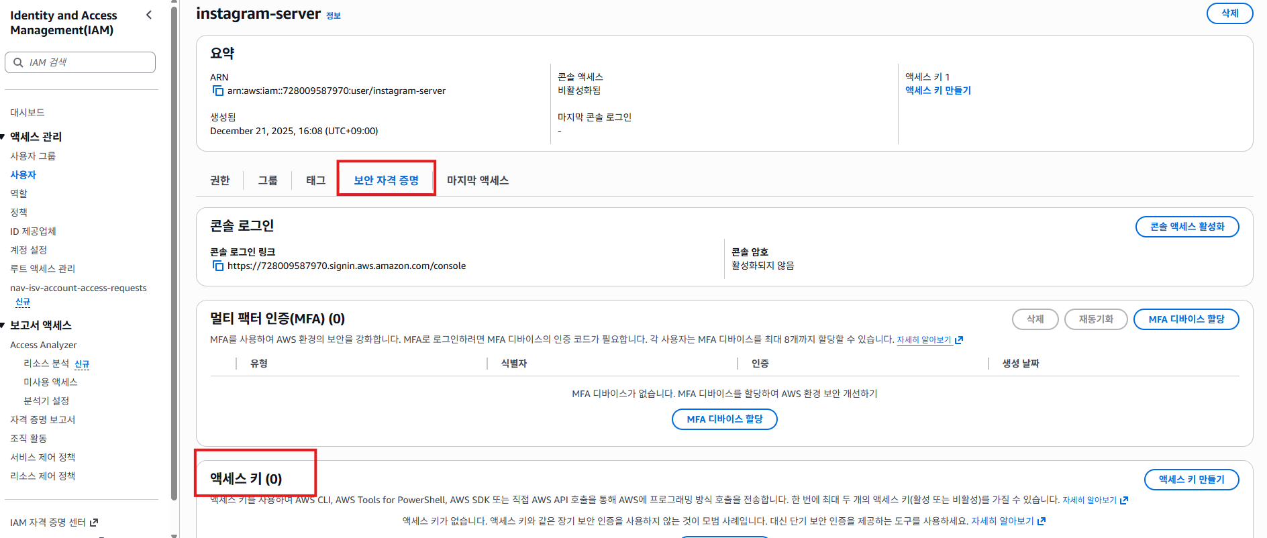Open the 액세스 키 만들기 link in the summary
Image resolution: width=1267 pixels, height=538 pixels.
(x=937, y=91)
